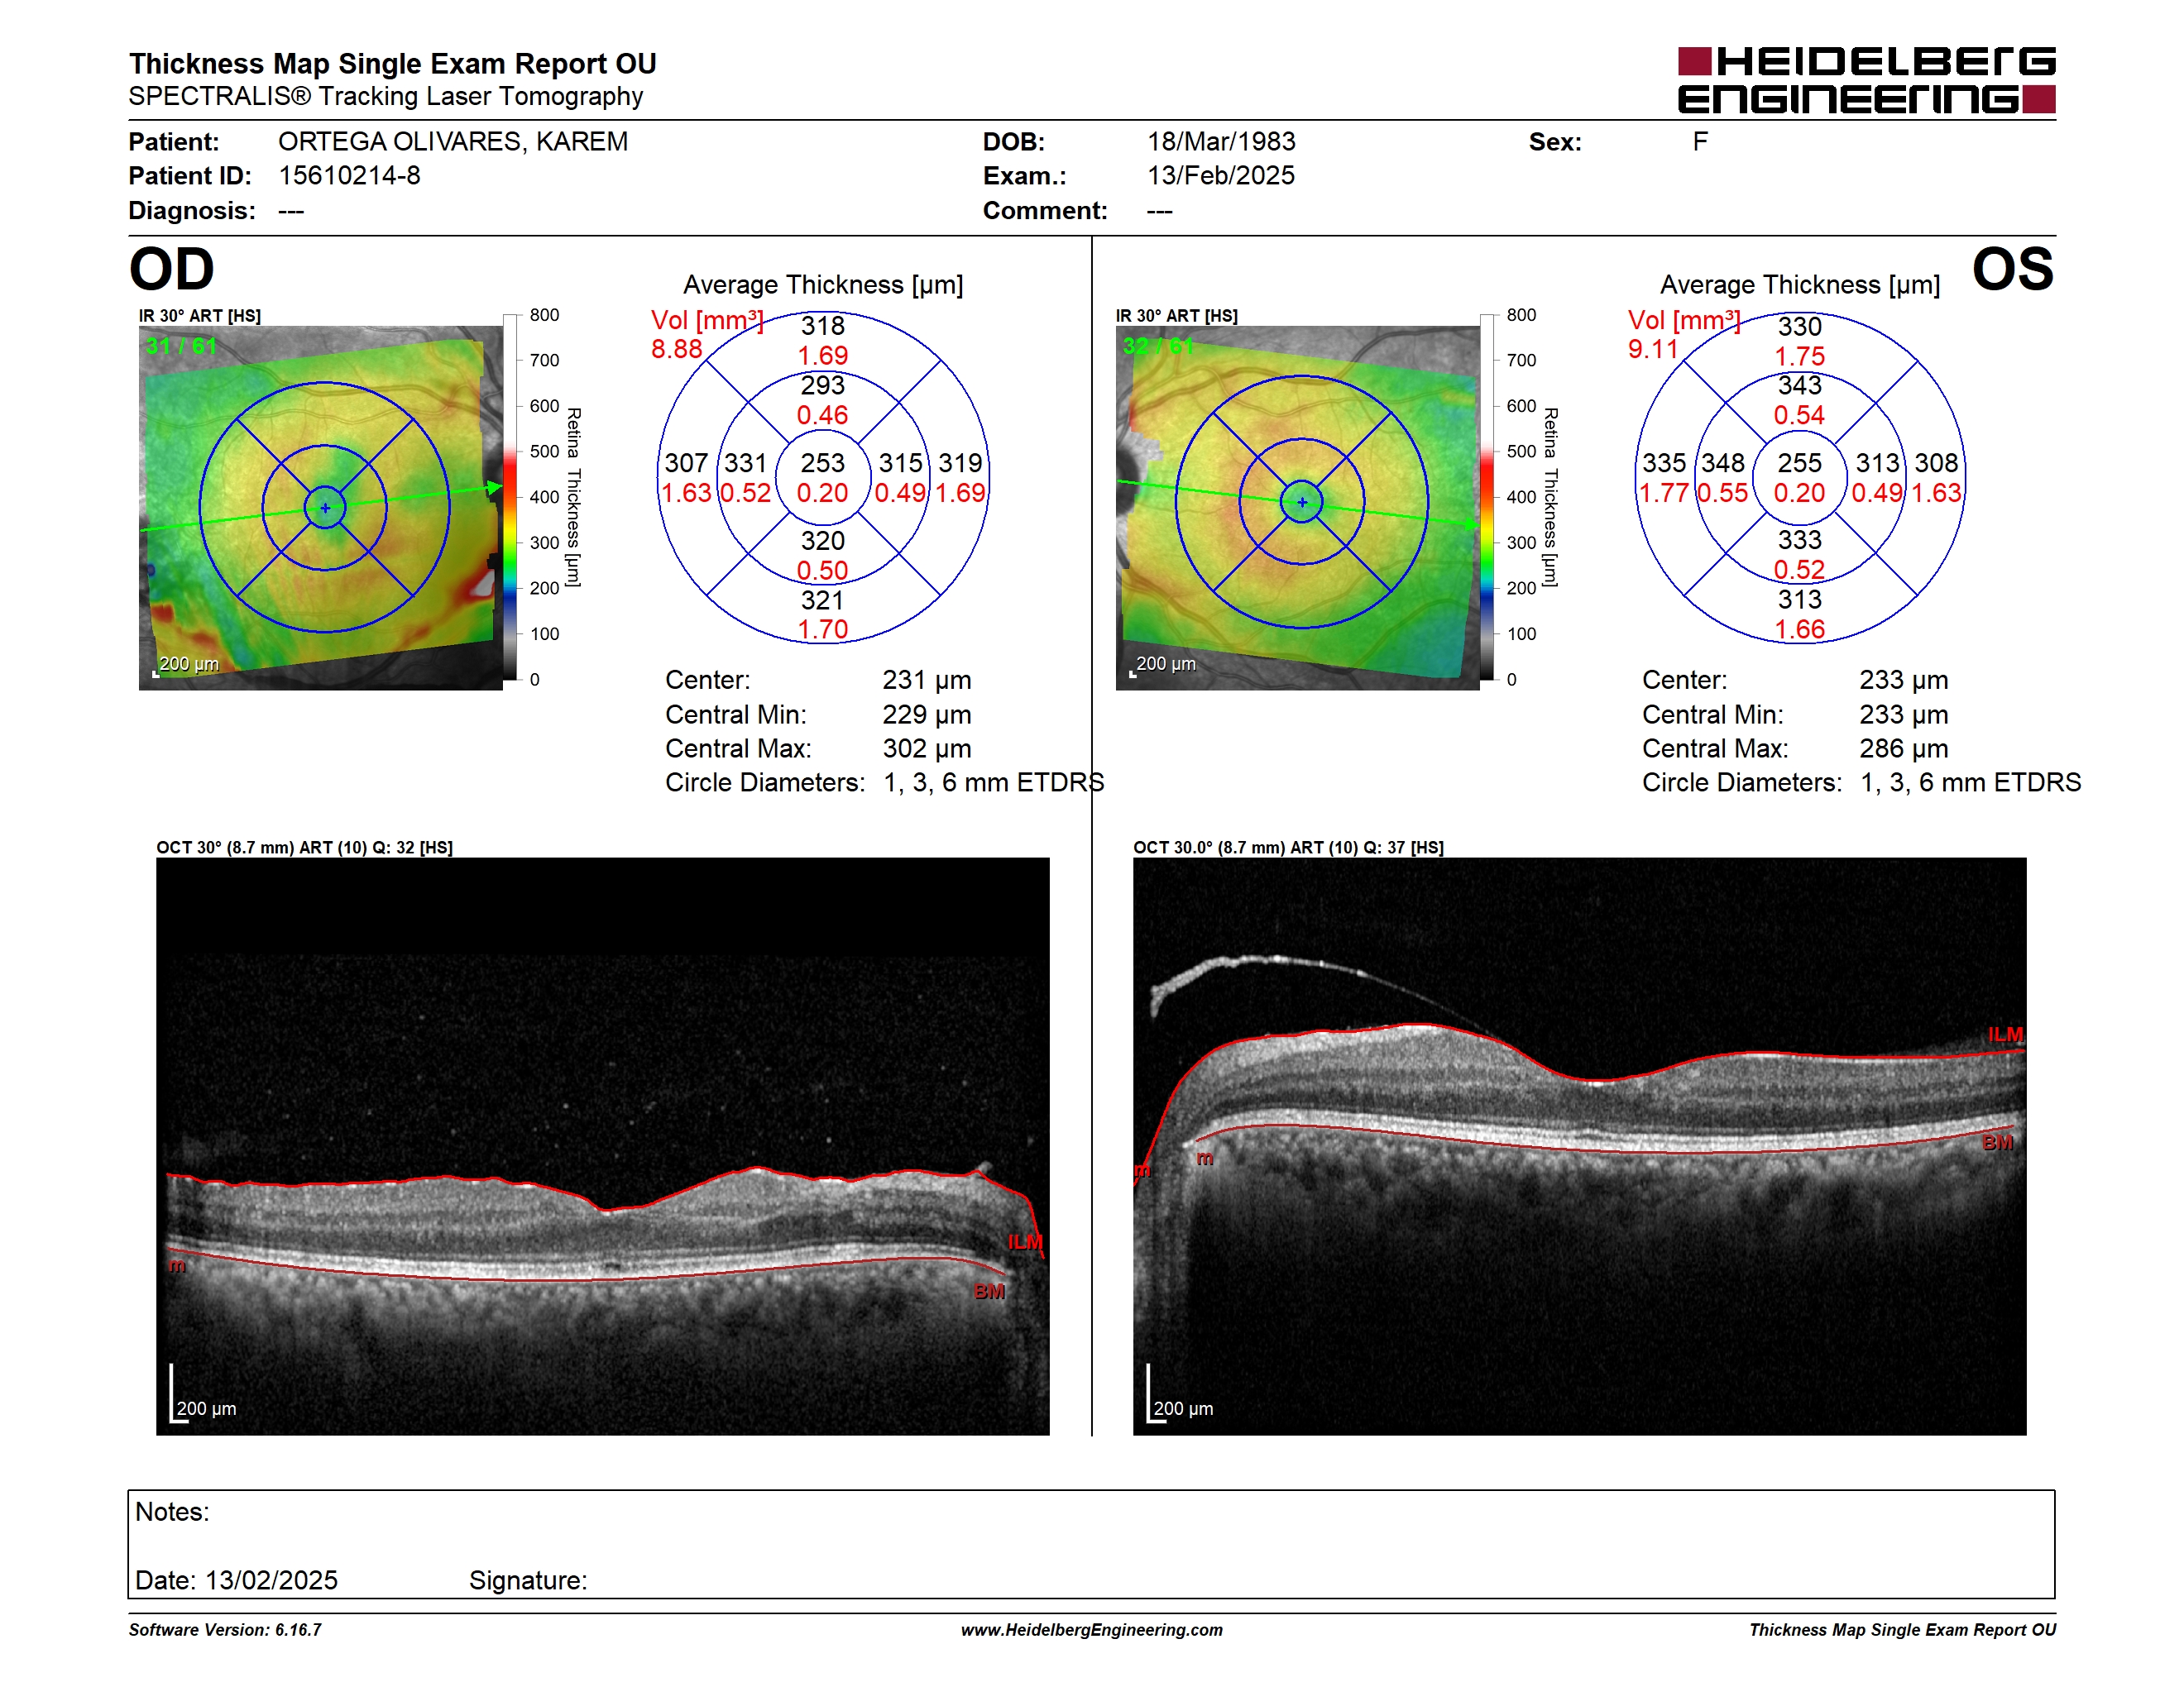
Task: Select the OD ETDRS value '320'
Action: [823, 541]
